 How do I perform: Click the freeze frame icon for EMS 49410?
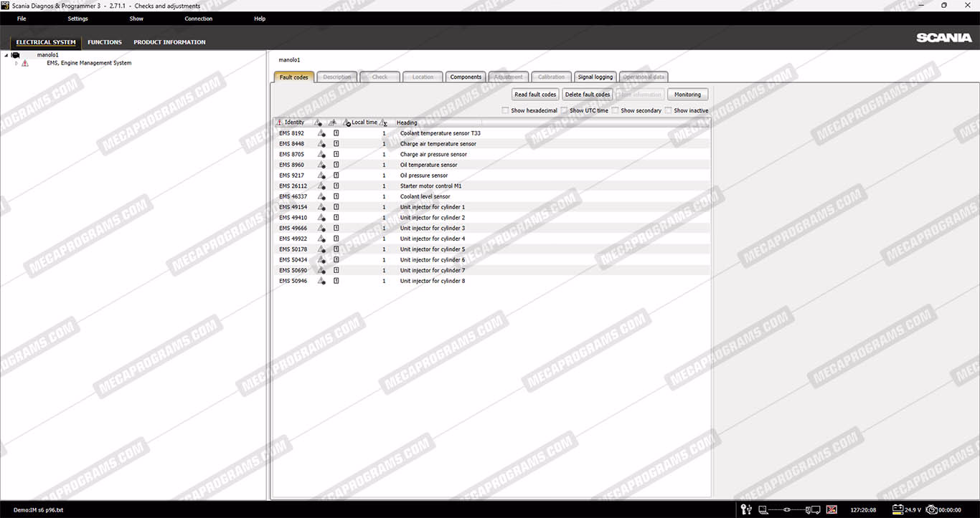point(336,218)
